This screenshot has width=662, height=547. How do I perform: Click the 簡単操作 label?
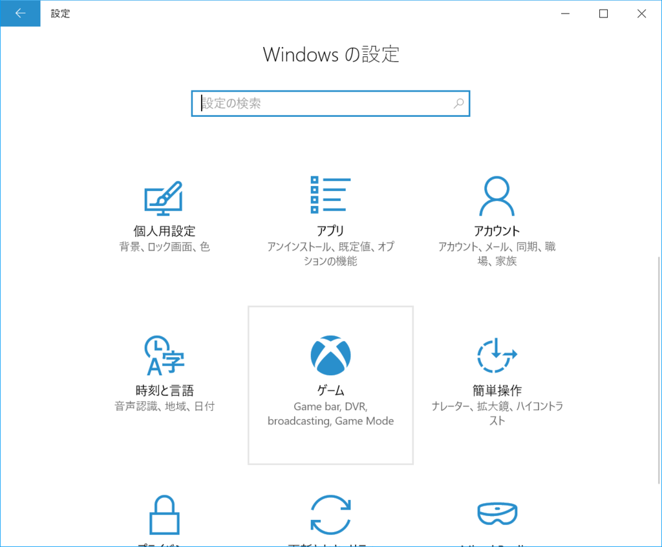[x=497, y=391]
